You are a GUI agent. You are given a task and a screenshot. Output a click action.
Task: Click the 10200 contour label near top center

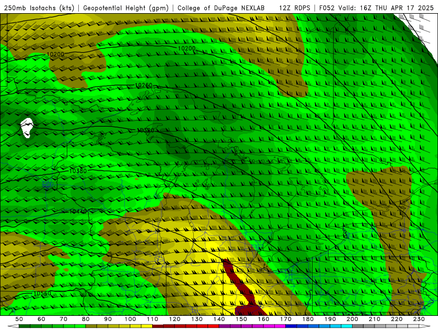pyautogui.click(x=187, y=48)
